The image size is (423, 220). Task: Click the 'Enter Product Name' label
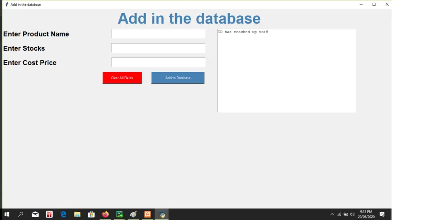[36, 34]
